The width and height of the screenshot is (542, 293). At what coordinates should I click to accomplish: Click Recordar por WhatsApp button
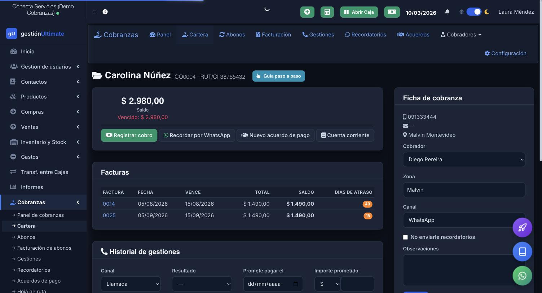[x=197, y=135]
